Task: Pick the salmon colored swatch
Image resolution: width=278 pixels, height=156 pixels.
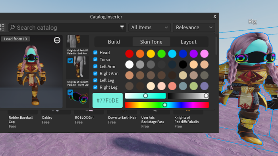Action: pyautogui.click(x=172, y=86)
